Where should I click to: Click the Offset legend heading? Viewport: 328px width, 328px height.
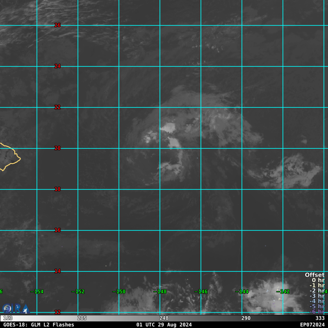click(x=314, y=275)
